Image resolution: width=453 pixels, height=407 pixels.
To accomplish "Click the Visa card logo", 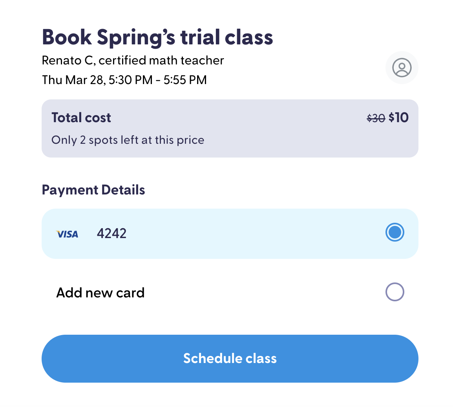I will click(67, 234).
